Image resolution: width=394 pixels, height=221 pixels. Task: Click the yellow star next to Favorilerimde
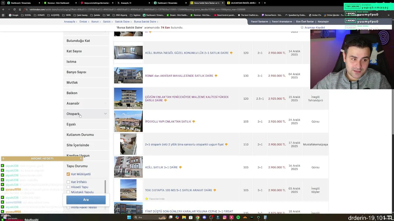(147, 199)
